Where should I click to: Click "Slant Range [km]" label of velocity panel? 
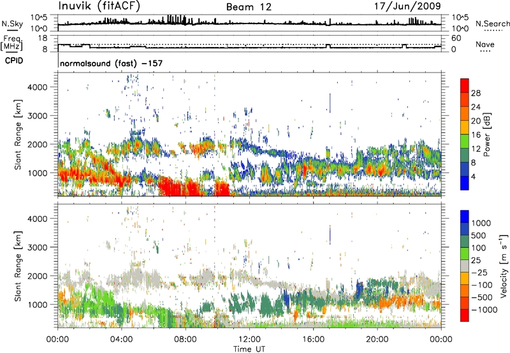click(18, 266)
